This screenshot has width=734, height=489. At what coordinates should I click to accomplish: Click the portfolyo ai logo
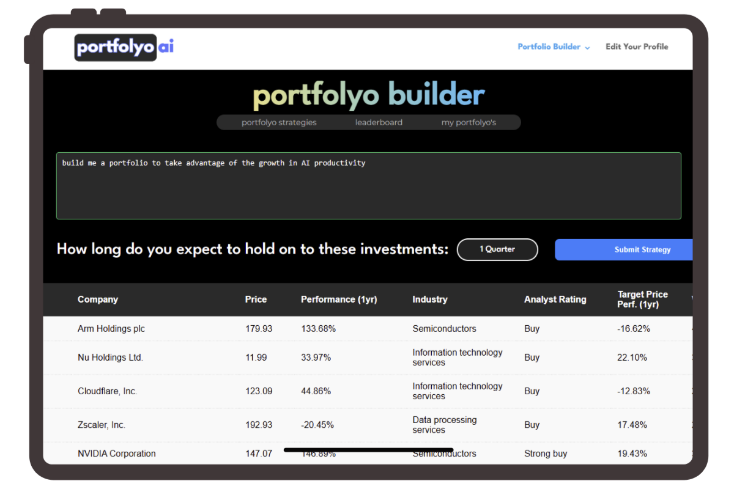124,47
